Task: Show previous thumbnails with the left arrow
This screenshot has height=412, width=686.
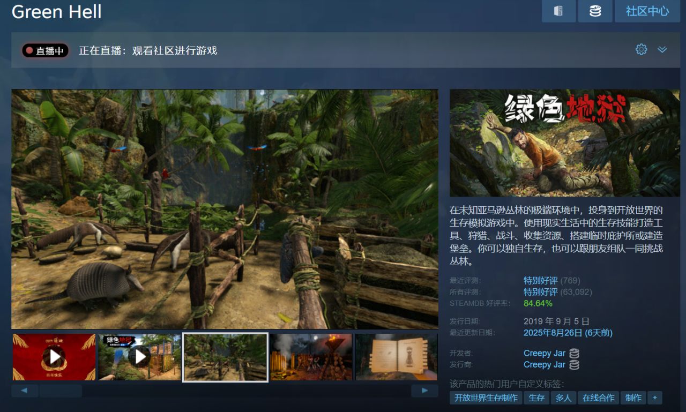Action: [25, 391]
